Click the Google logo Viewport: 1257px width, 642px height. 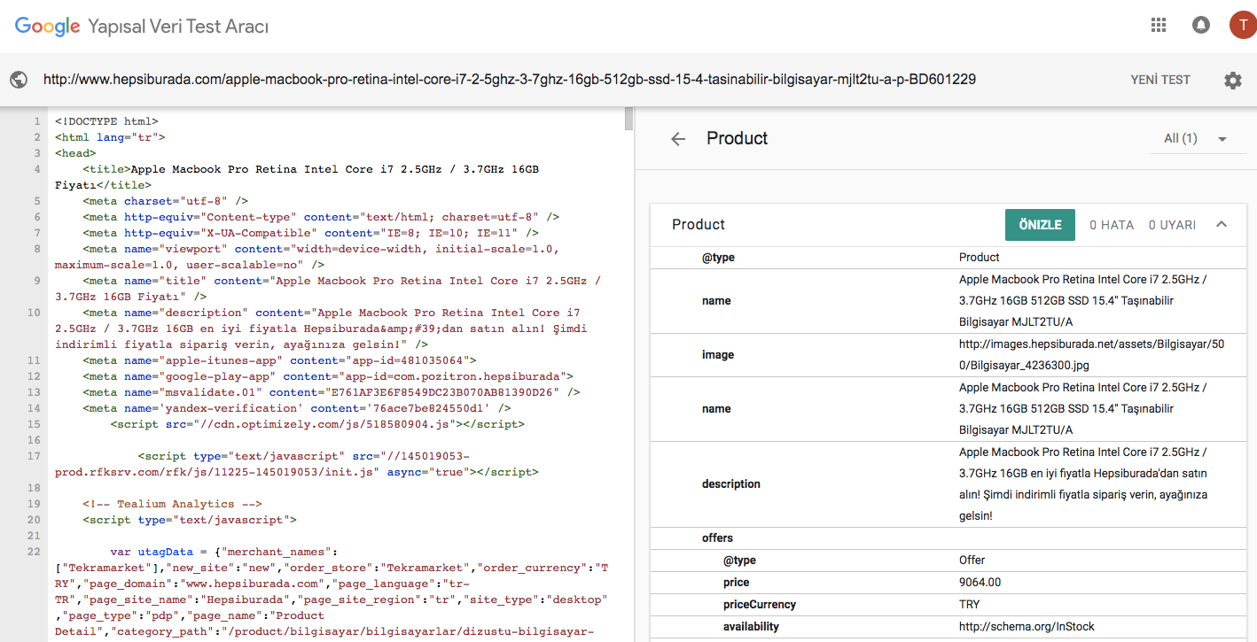(48, 27)
